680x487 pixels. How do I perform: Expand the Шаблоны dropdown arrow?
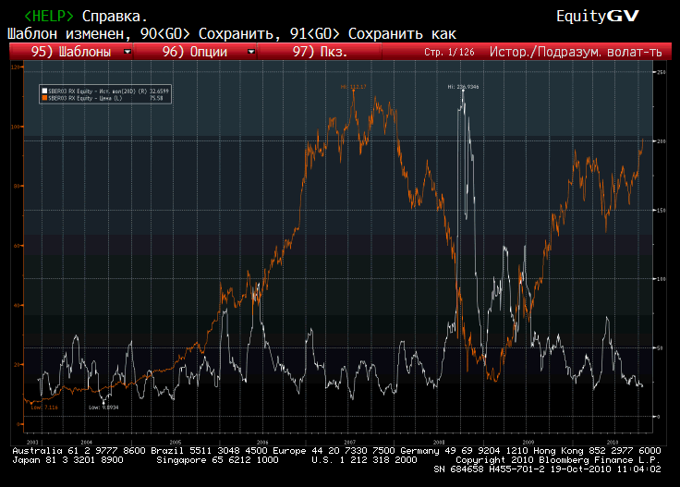pos(127,52)
